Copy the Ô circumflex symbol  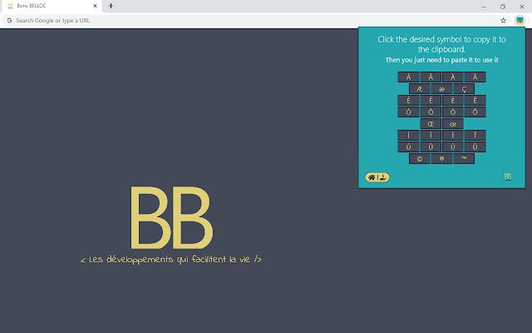431,112
